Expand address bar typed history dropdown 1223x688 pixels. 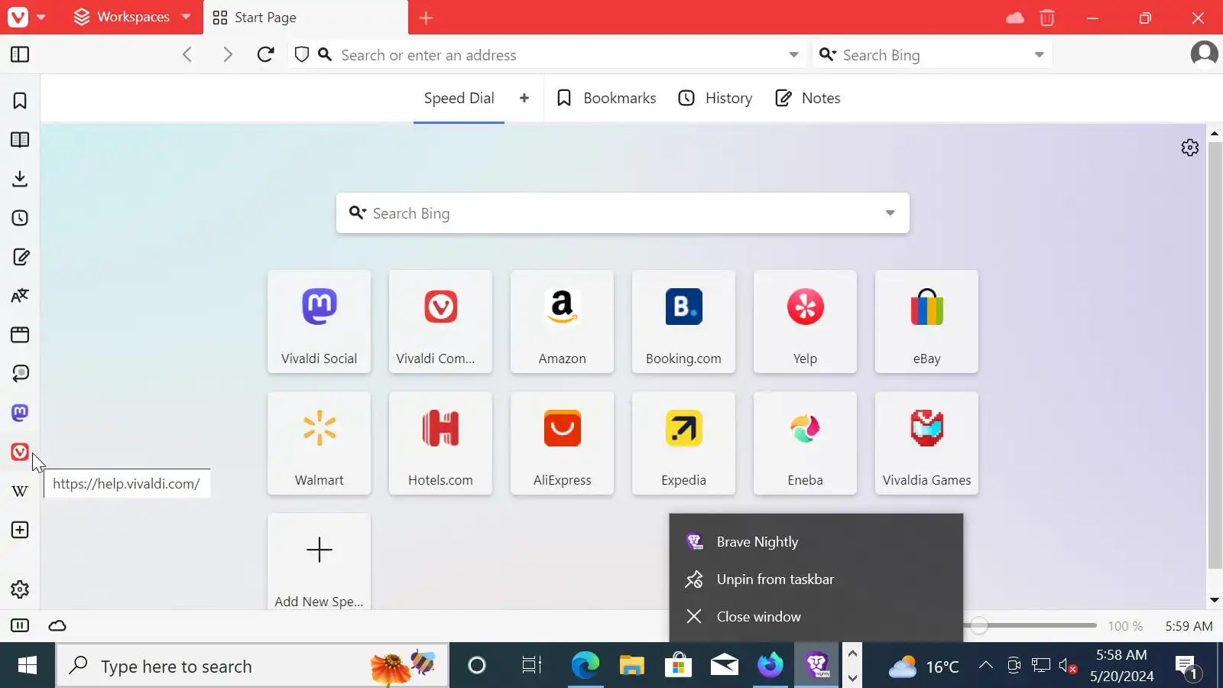(x=793, y=55)
